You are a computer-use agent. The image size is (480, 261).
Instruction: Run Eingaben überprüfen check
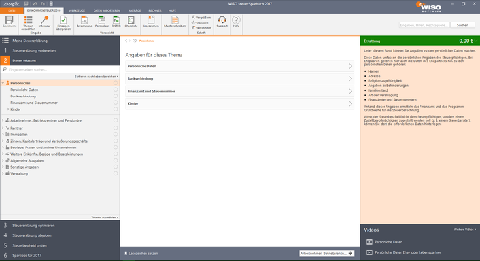63,23
